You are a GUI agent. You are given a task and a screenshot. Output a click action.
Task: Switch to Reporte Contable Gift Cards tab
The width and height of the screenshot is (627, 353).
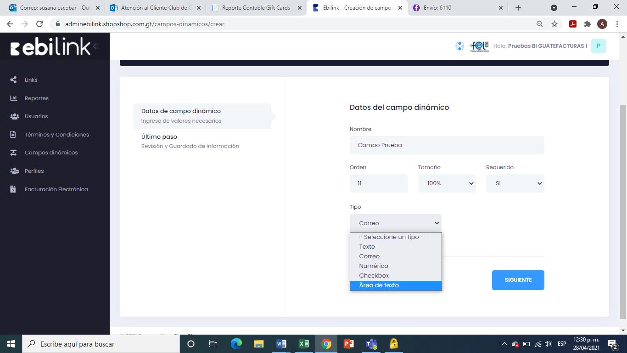256,8
